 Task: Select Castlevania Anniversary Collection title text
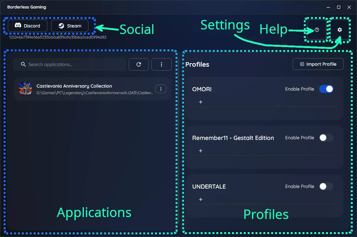(74, 86)
